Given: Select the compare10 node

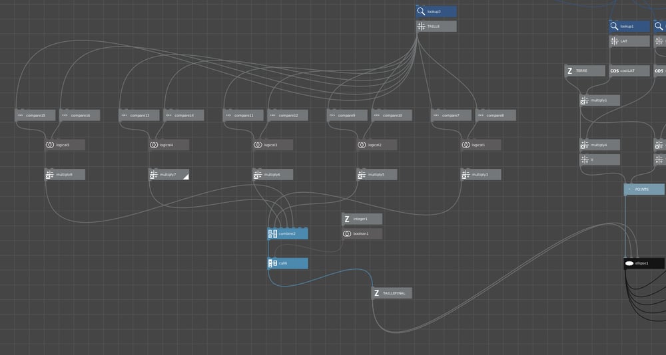Looking at the screenshot, I should [392, 116].
